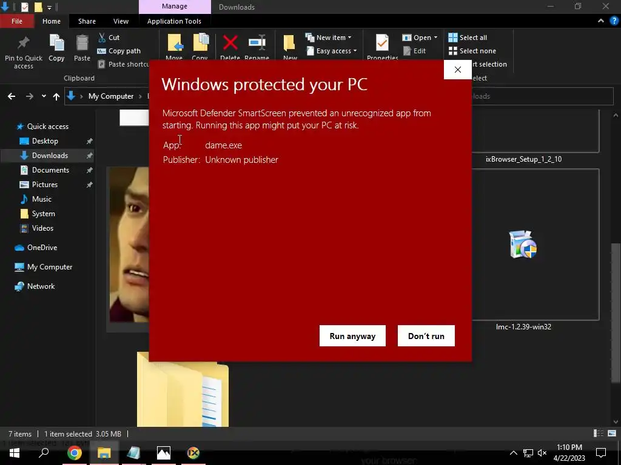The width and height of the screenshot is (621, 465).
Task: Select Videos in navigation pane
Action: (x=42, y=228)
